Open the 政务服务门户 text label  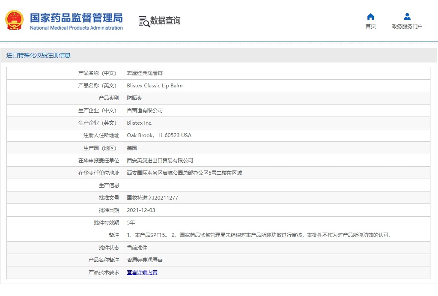tap(407, 27)
